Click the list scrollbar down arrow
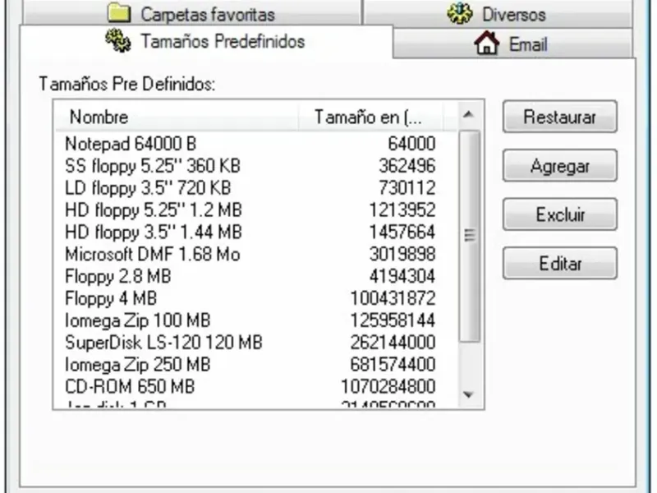 pyautogui.click(x=468, y=394)
